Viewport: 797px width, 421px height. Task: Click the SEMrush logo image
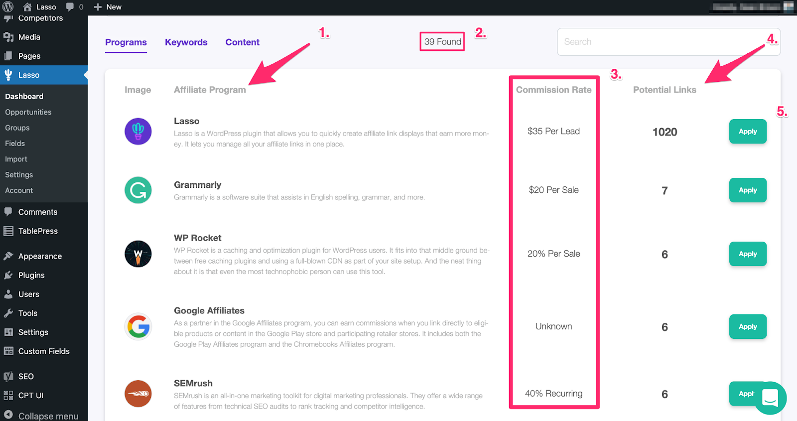point(138,394)
